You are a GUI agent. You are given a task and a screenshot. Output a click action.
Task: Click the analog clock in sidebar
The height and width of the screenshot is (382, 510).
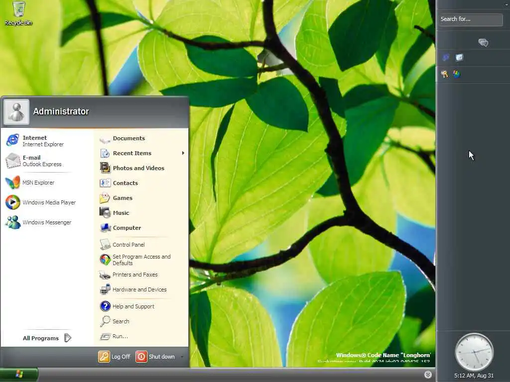(474, 352)
